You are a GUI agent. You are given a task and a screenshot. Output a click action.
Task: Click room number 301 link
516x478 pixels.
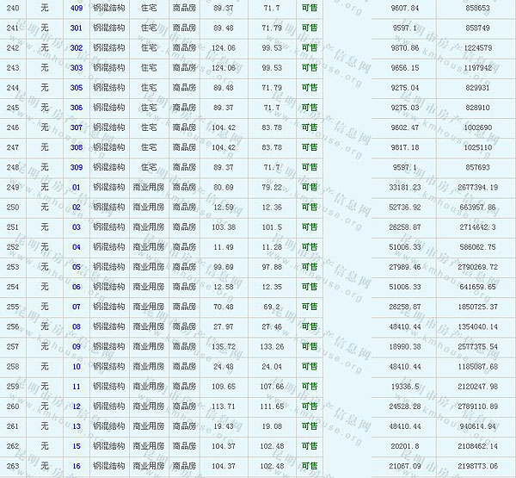coord(77,28)
